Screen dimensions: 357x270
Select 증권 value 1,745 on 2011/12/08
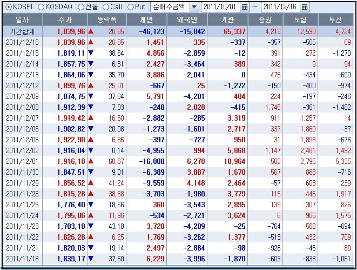(273, 107)
